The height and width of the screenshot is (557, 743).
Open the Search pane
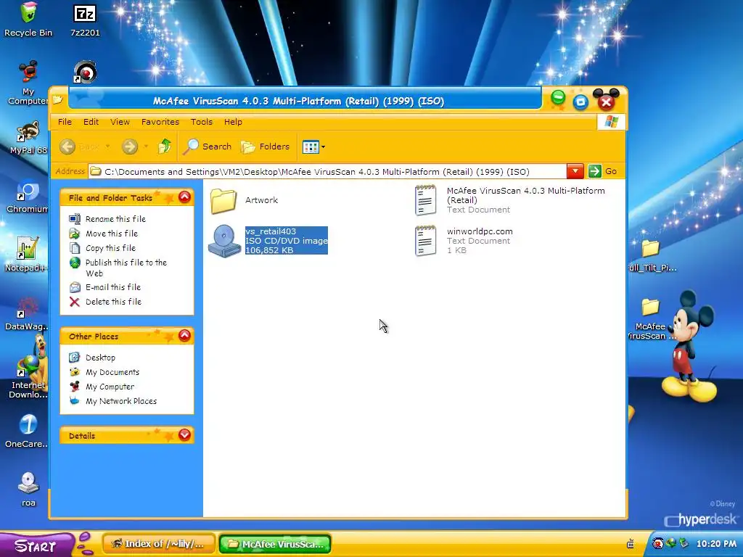(x=208, y=147)
